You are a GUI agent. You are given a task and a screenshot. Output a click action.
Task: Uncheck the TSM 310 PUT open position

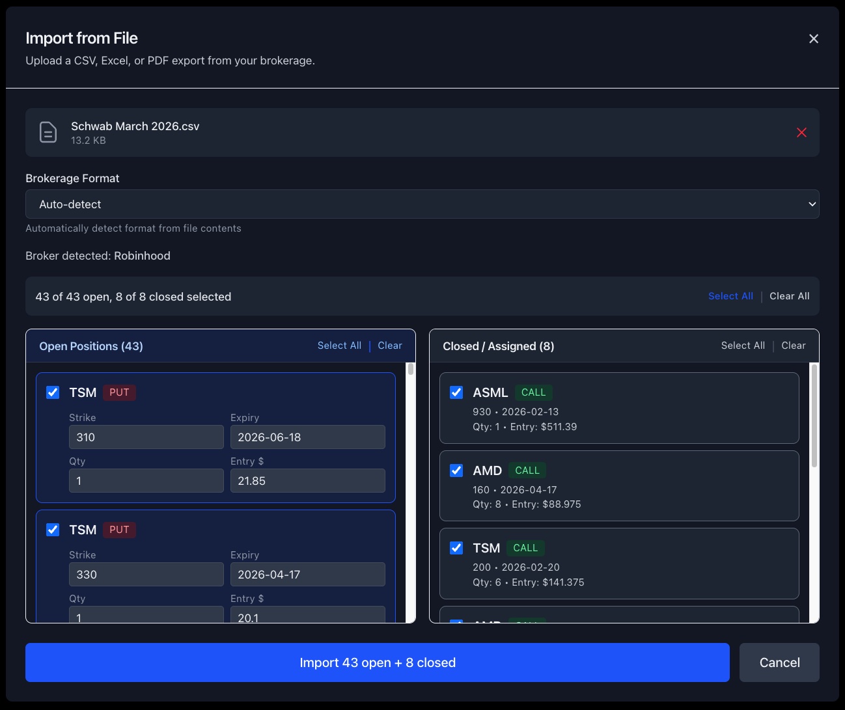[x=53, y=392]
